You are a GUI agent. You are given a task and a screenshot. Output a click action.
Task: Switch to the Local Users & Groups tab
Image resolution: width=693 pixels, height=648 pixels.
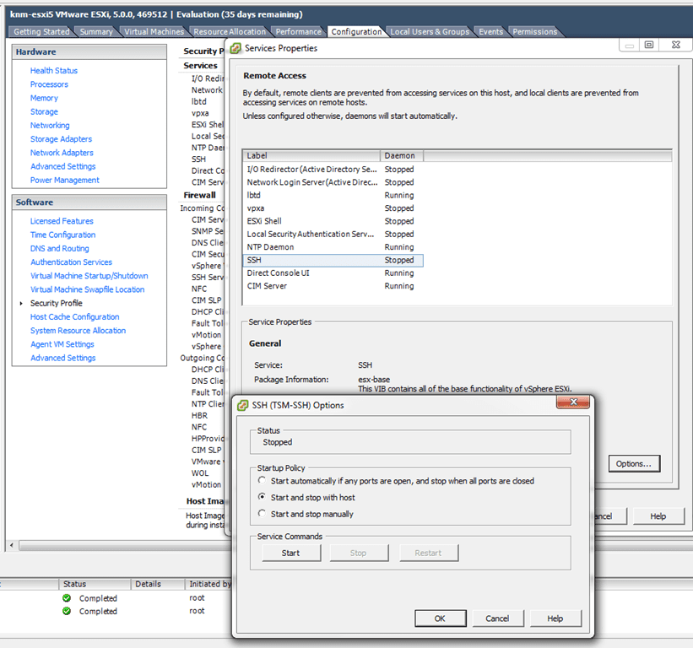pyautogui.click(x=430, y=32)
